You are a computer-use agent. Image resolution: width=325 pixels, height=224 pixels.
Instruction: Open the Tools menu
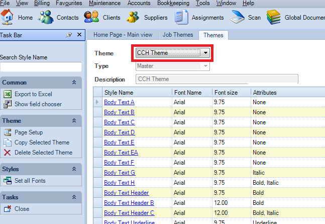pos(203,3)
